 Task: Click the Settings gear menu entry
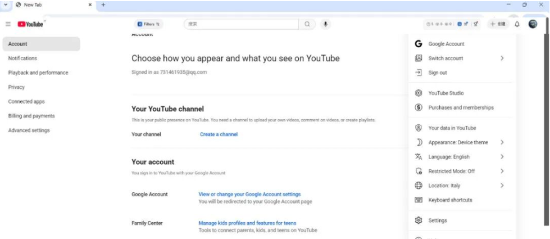pos(437,220)
